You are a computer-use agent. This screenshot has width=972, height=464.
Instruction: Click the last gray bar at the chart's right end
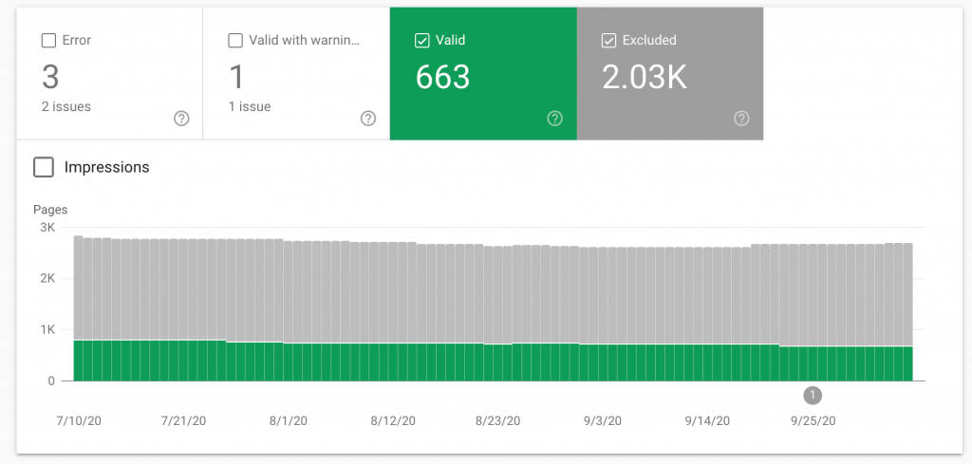point(908,294)
